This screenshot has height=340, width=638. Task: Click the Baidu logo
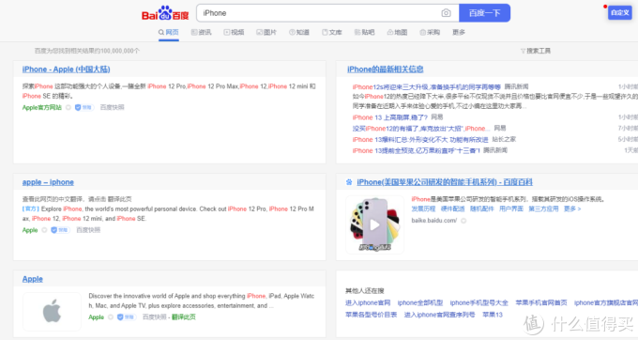point(165,13)
